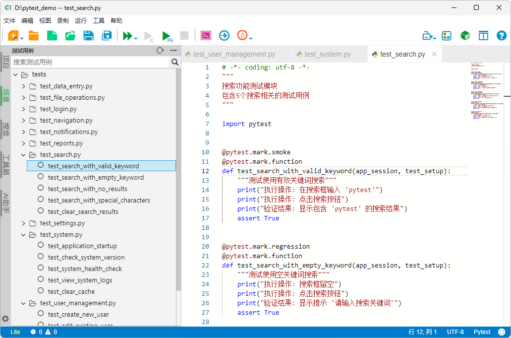Open the 运行 menu
Viewport: 511px width, 338px height.
(x=81, y=20)
